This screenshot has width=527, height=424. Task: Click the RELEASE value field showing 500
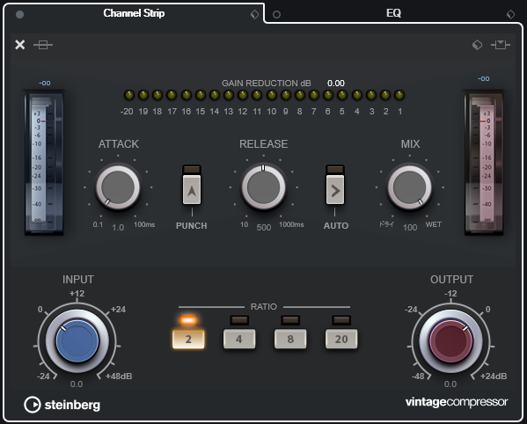264,228
